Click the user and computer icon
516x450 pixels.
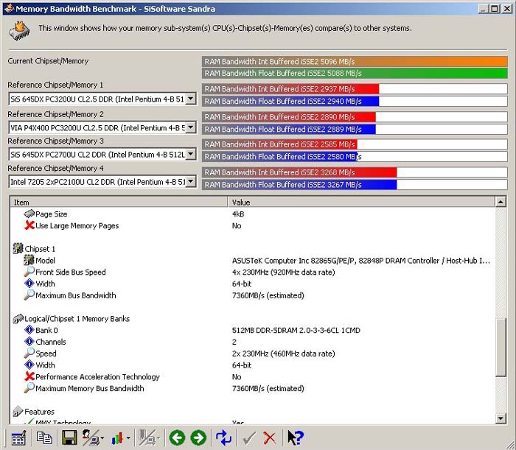click(91, 437)
